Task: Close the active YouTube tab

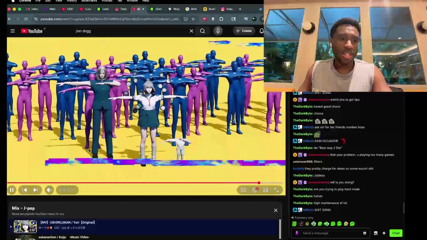Action: [x=143, y=9]
